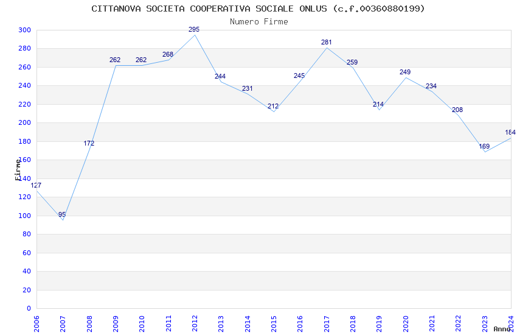The image size is (517, 335).
Task: Select the y-axis tick label 100
Action: tap(25, 216)
